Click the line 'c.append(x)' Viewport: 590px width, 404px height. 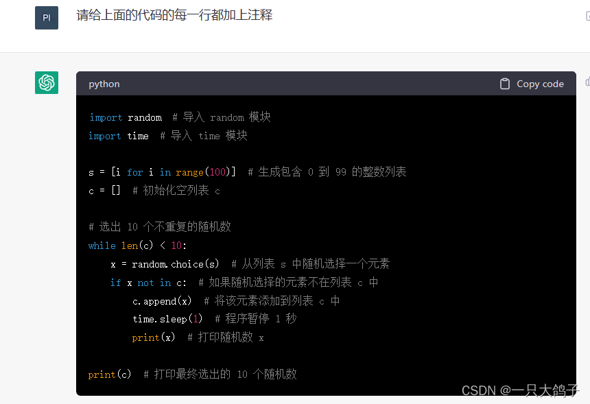tap(162, 301)
